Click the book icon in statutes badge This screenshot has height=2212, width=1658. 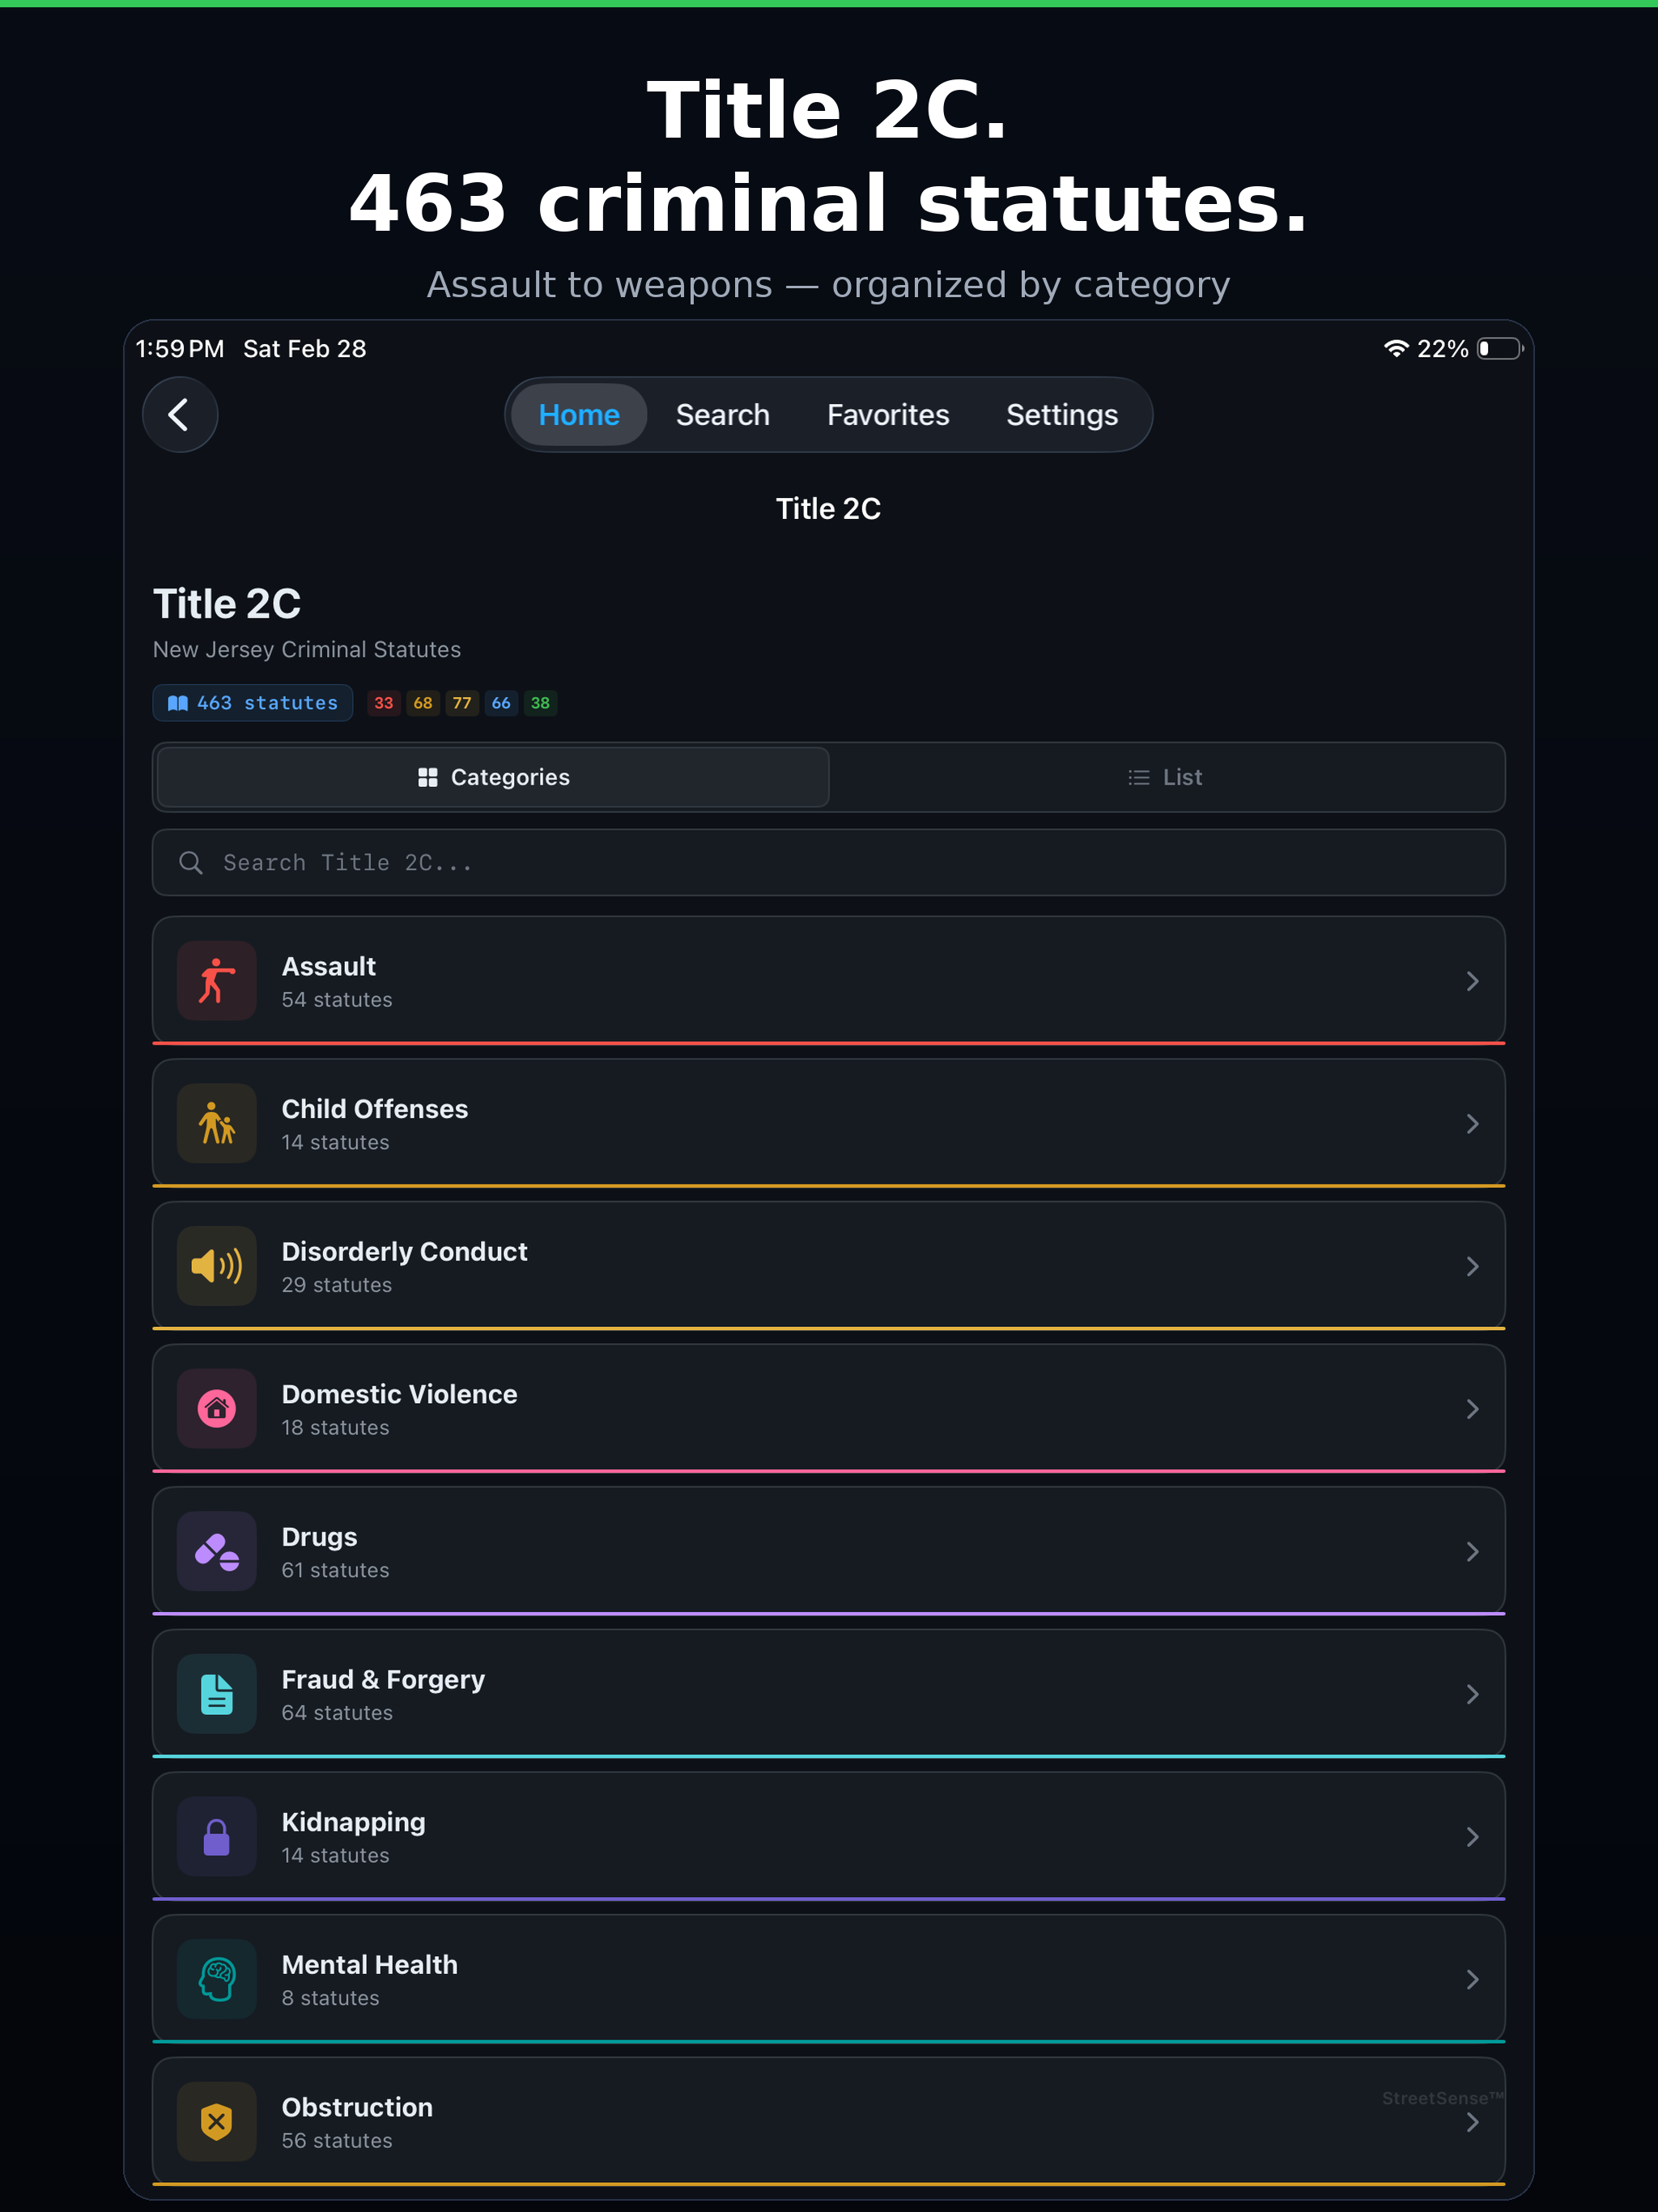pos(178,703)
